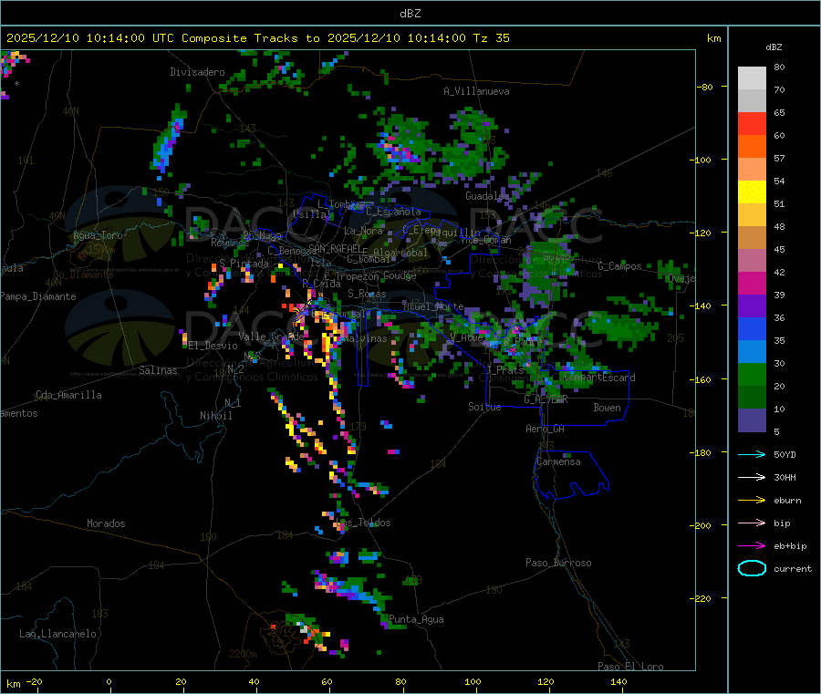Click the 'Cda_Amarilla' map label
This screenshot has width=821, height=694.
coord(68,395)
